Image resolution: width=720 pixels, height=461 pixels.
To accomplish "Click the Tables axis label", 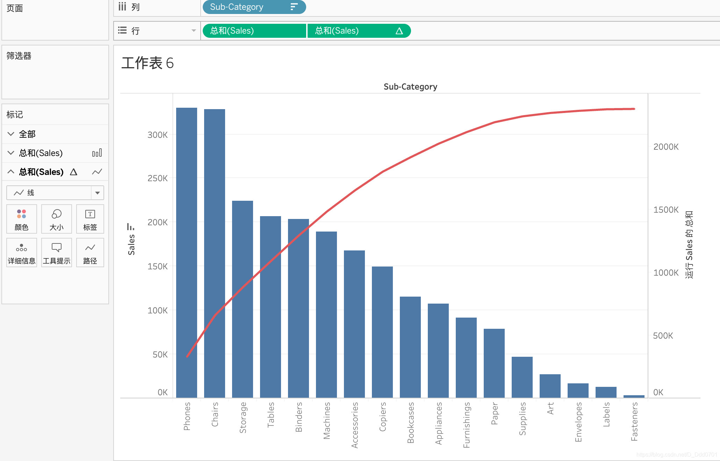I will tap(271, 415).
